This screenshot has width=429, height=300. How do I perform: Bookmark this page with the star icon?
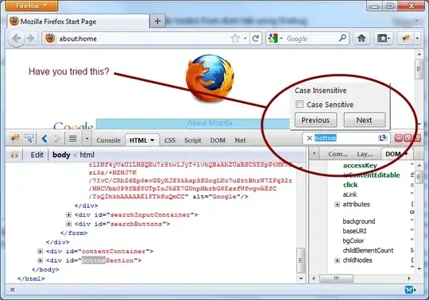[235, 39]
